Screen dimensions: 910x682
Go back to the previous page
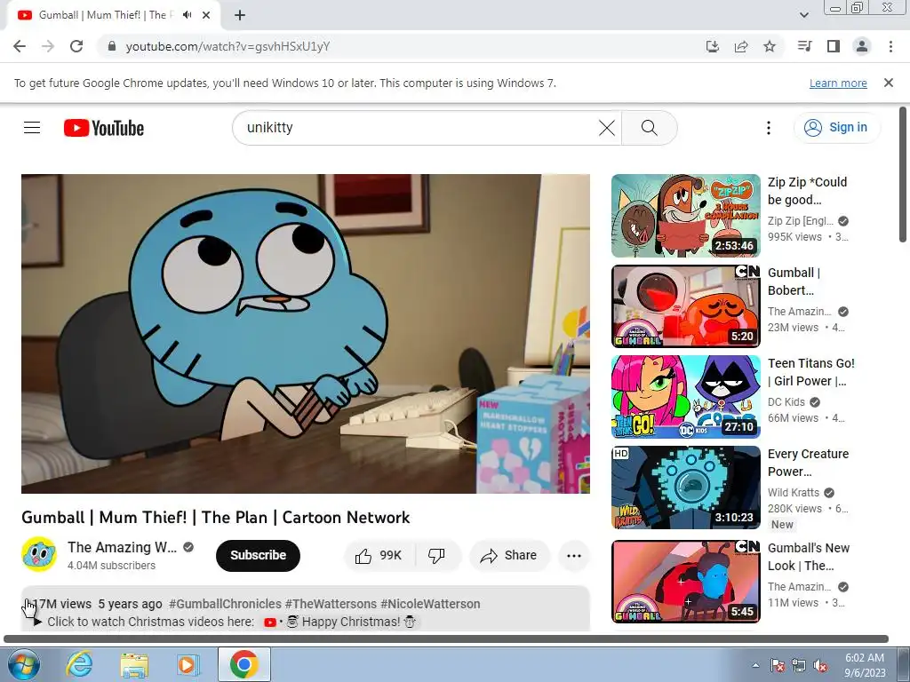[20, 46]
